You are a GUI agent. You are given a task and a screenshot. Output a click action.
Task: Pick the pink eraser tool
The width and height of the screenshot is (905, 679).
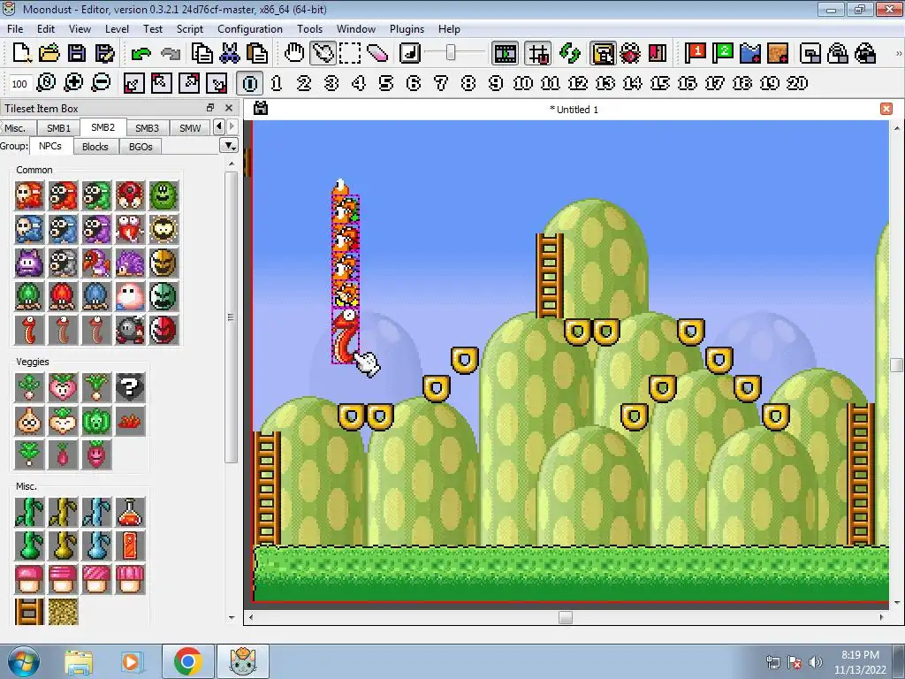tap(376, 53)
